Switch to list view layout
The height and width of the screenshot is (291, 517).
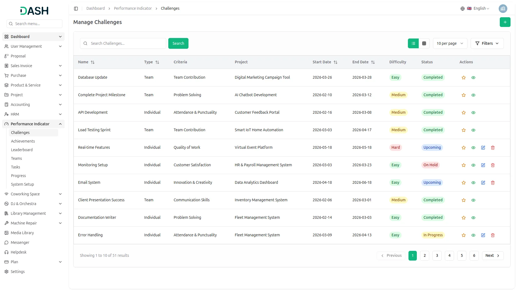click(413, 43)
